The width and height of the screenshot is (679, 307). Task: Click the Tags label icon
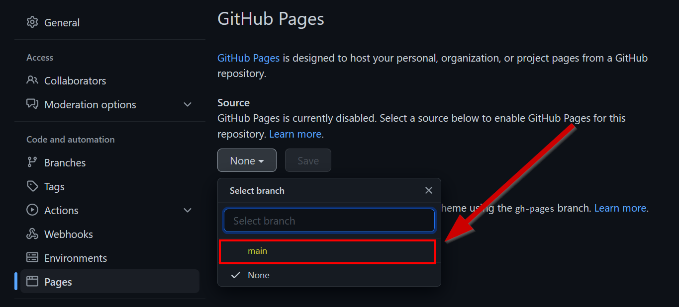(x=32, y=186)
